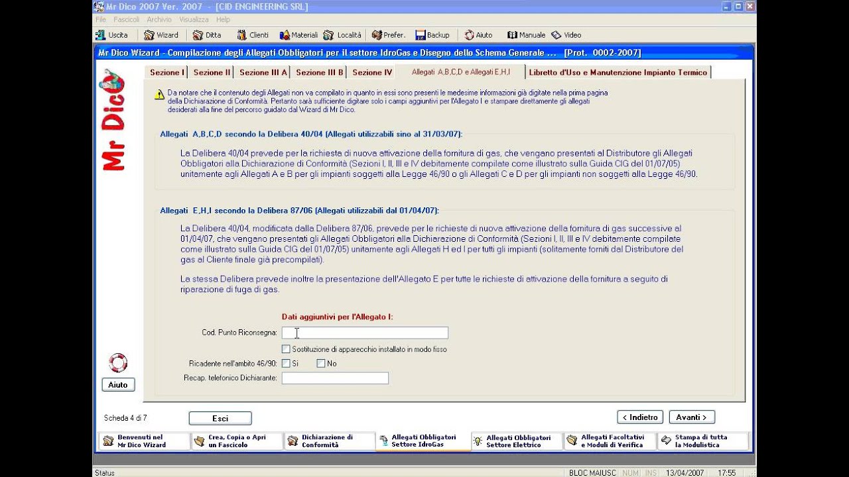Switch to the Sezione I tab
Image resolution: width=849 pixels, height=477 pixels.
click(x=166, y=72)
